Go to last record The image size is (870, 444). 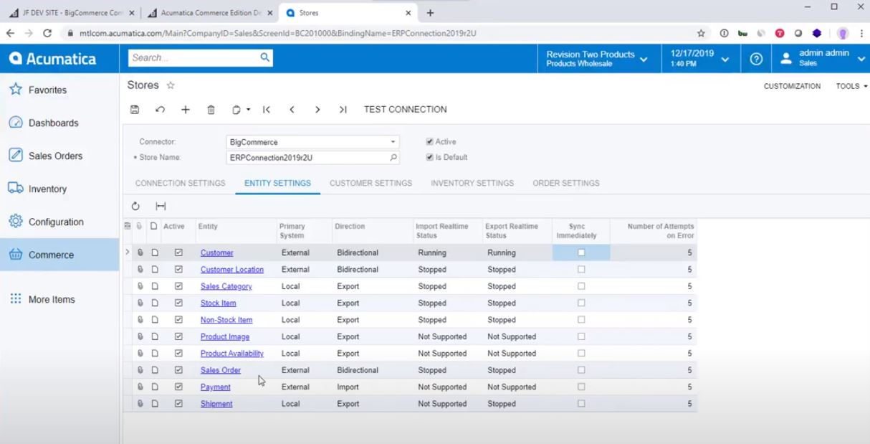pos(343,110)
